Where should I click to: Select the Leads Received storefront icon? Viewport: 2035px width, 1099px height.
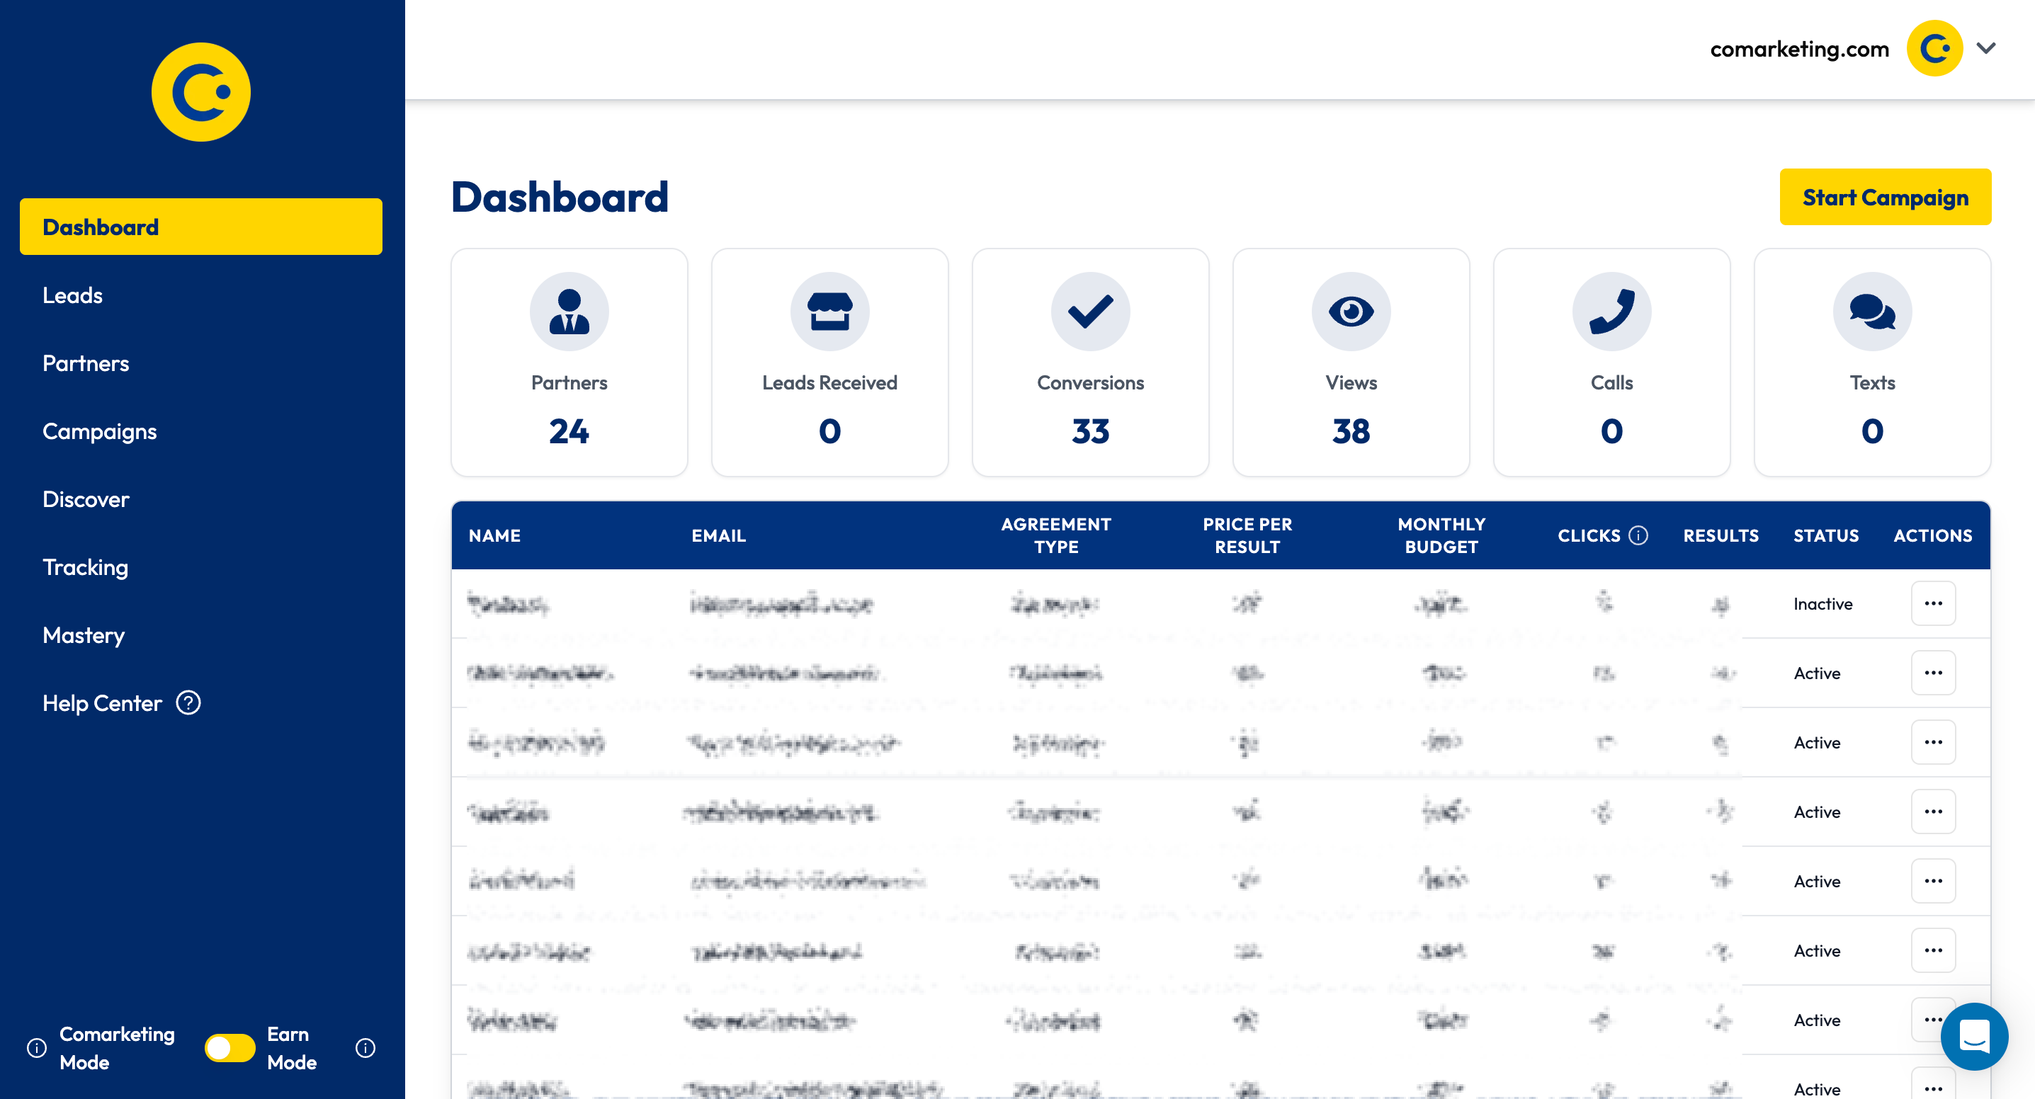[x=829, y=311]
